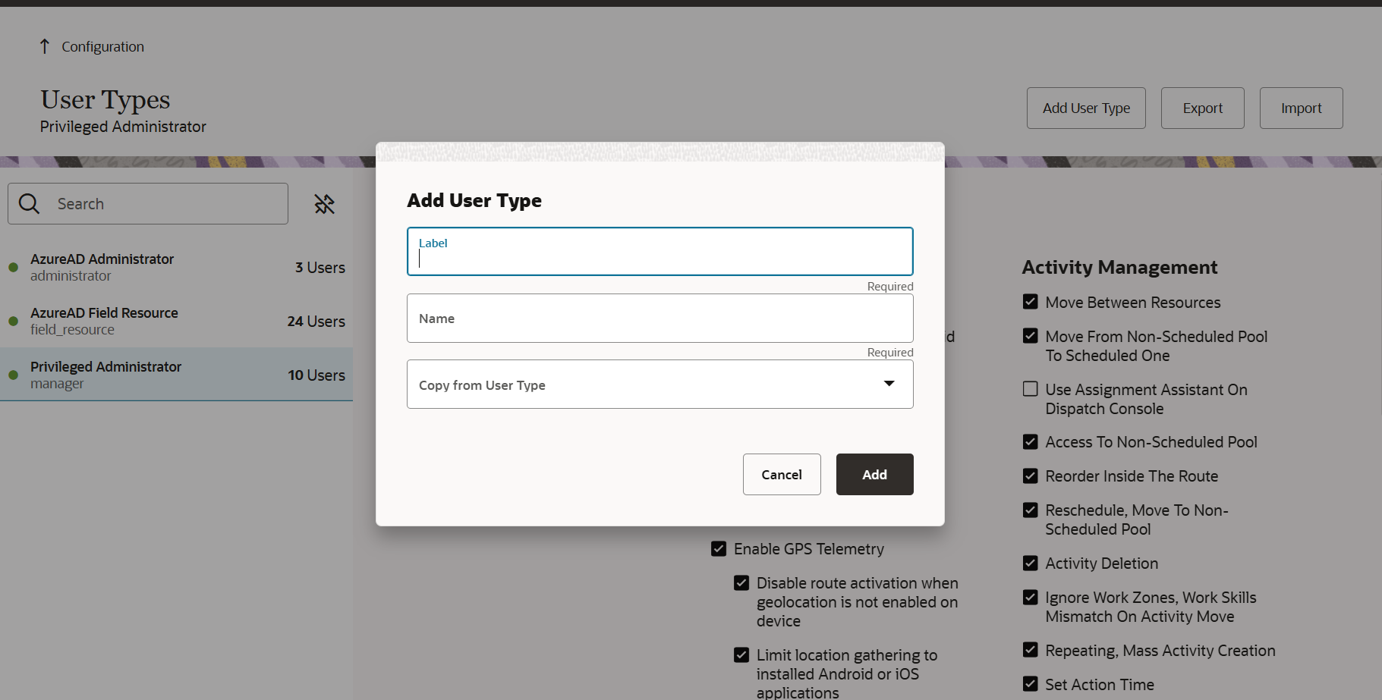Click the green status dot for Privileged Administrator
This screenshot has height=700, width=1382.
click(x=13, y=375)
